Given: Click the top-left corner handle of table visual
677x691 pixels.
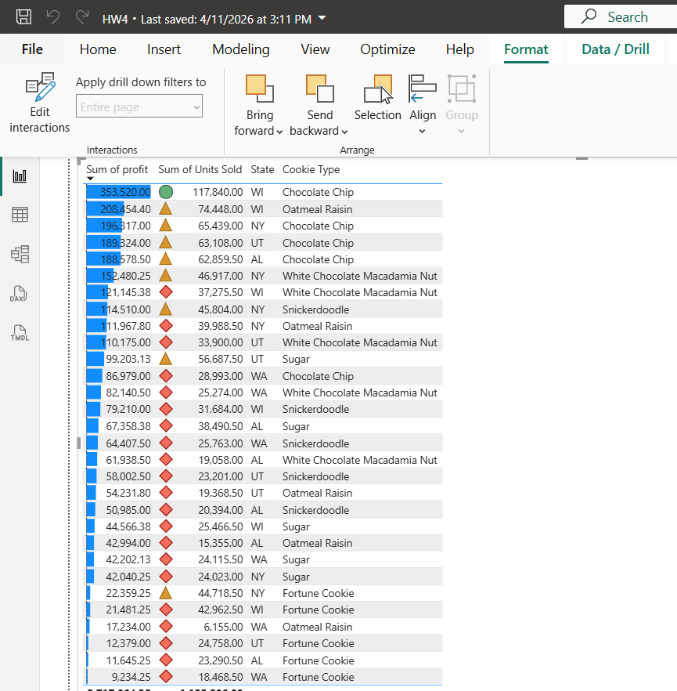Looking at the screenshot, I should 81,161.
